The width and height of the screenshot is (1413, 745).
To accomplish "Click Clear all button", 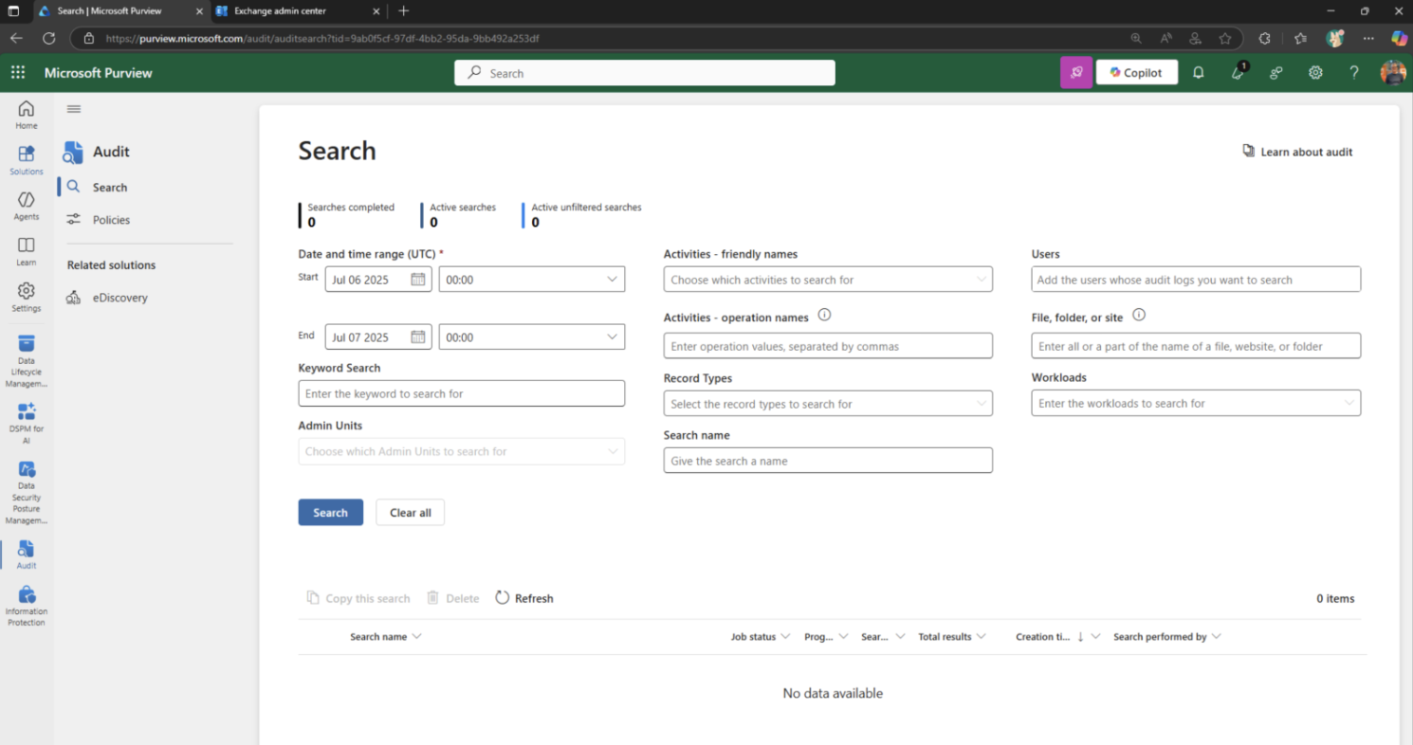I will [x=411, y=512].
